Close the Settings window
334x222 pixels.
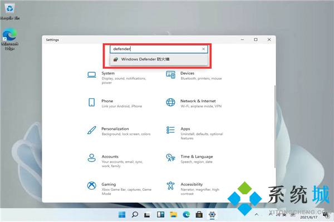coord(269,40)
